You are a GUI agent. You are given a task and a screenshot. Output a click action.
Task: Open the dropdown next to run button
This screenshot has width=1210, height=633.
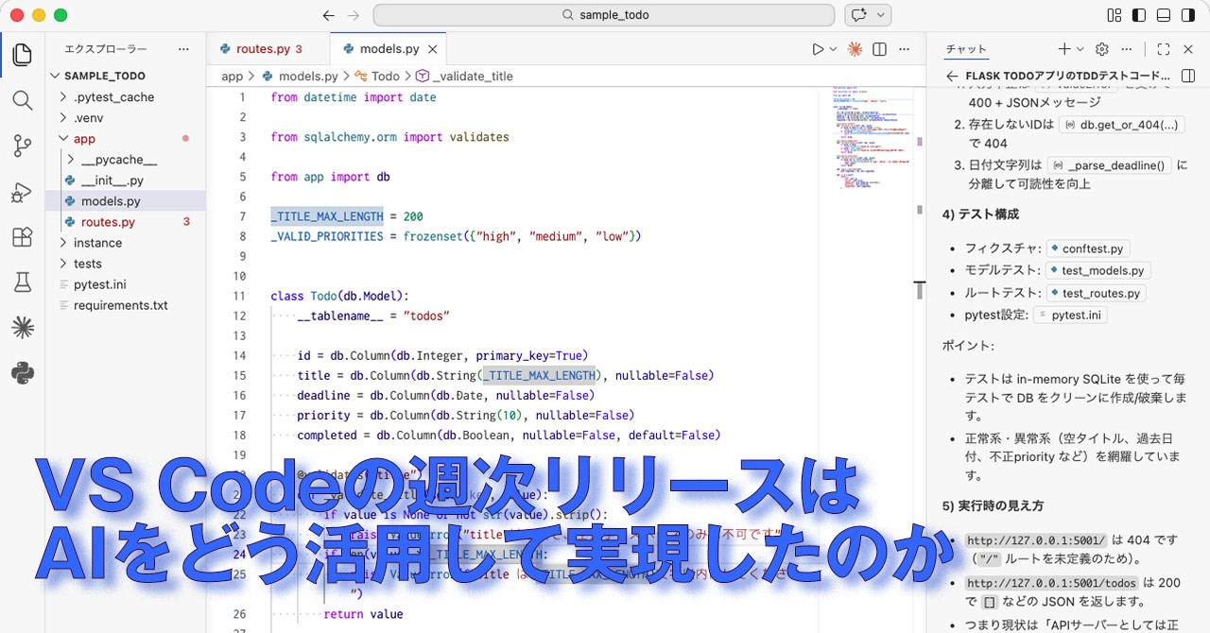tap(833, 49)
